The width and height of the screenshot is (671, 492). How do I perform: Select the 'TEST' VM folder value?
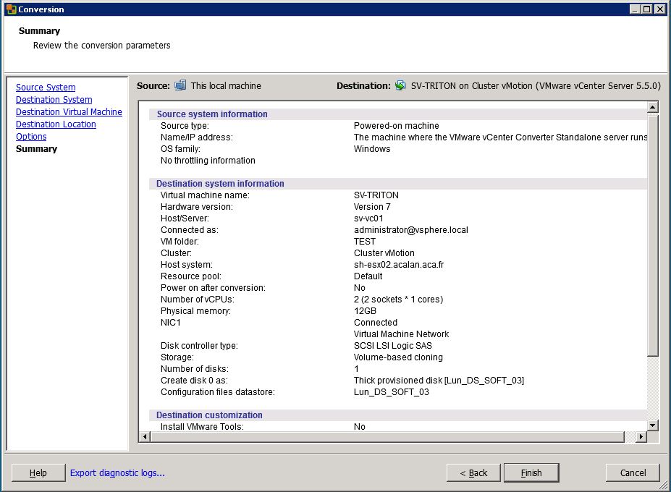pyautogui.click(x=365, y=241)
